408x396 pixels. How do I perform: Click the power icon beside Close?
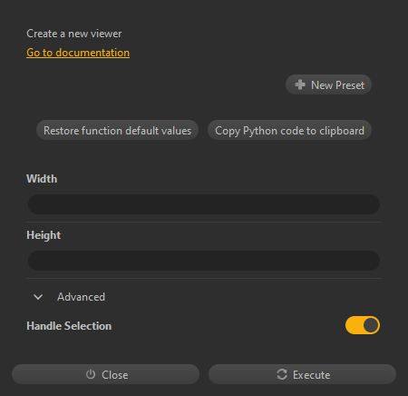click(91, 374)
